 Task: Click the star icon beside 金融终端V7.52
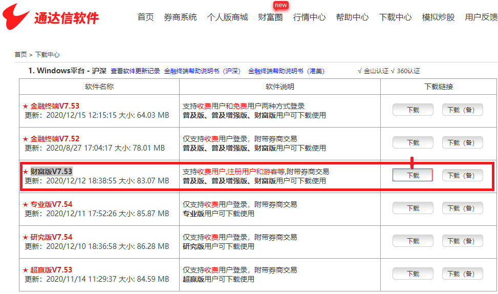coord(26,139)
